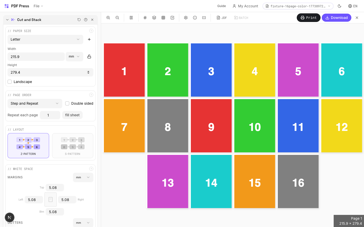Open the margins unit dropdown set to mm

tap(83, 177)
